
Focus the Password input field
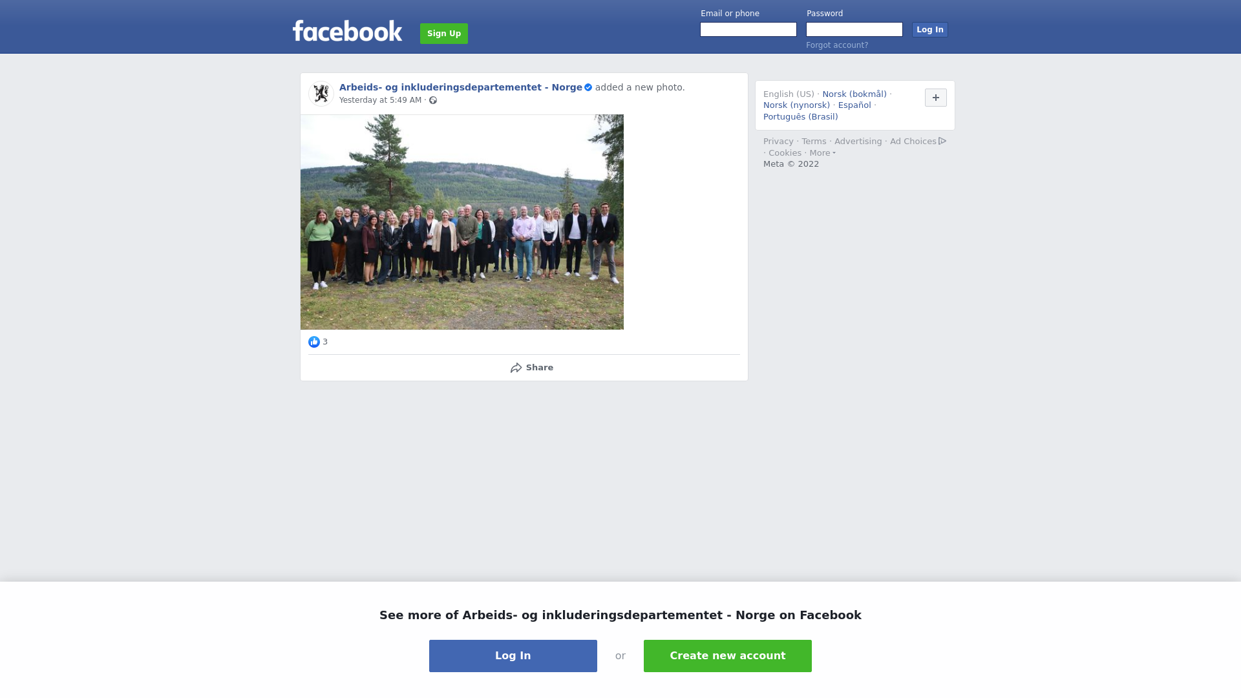pos(854,30)
